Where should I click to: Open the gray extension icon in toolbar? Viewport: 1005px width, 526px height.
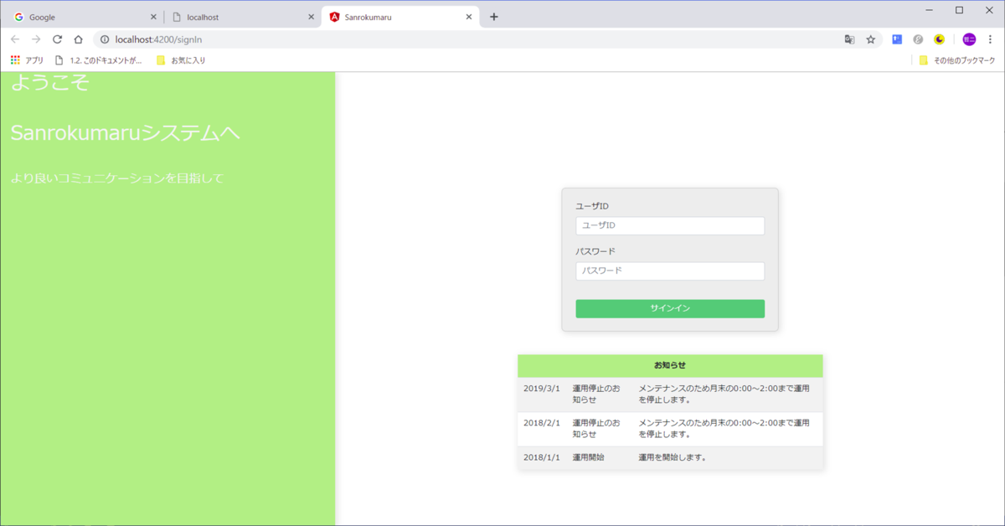coord(918,39)
